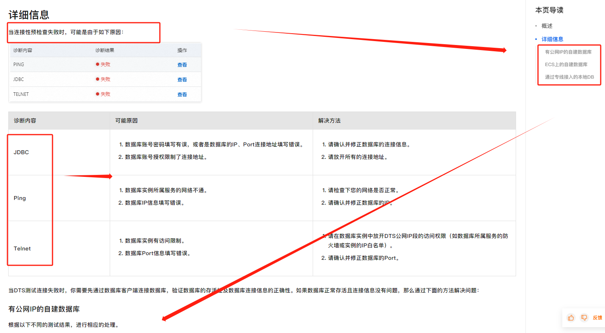The image size is (605, 333).
Task: Click 查看 in the TELNET row
Action: click(182, 95)
